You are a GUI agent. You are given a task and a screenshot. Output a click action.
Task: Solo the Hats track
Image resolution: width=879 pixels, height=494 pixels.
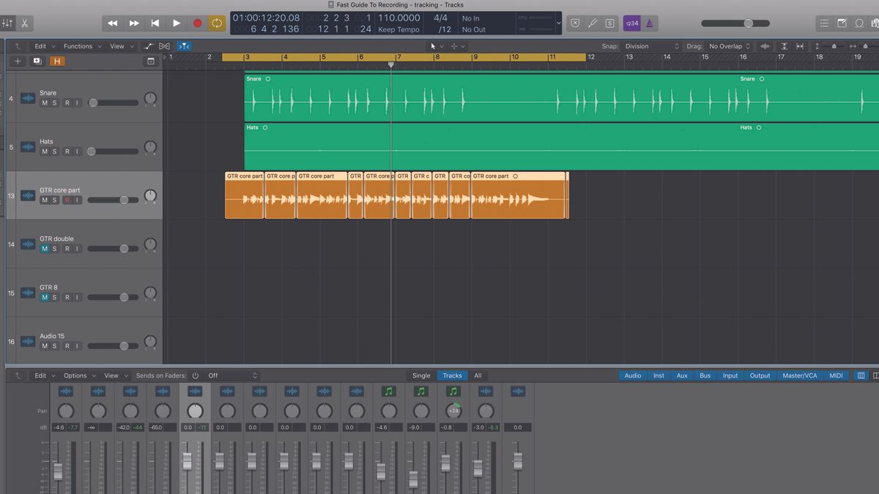pos(55,151)
